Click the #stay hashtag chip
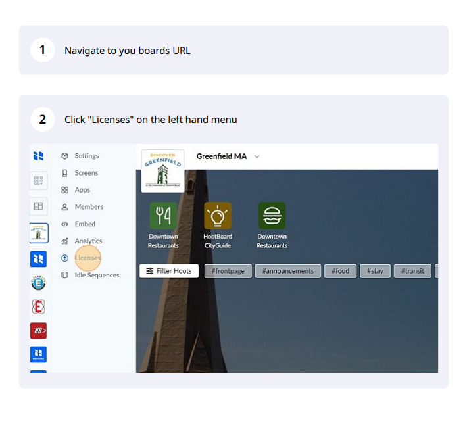Screen dimensions: 467x432 point(375,271)
